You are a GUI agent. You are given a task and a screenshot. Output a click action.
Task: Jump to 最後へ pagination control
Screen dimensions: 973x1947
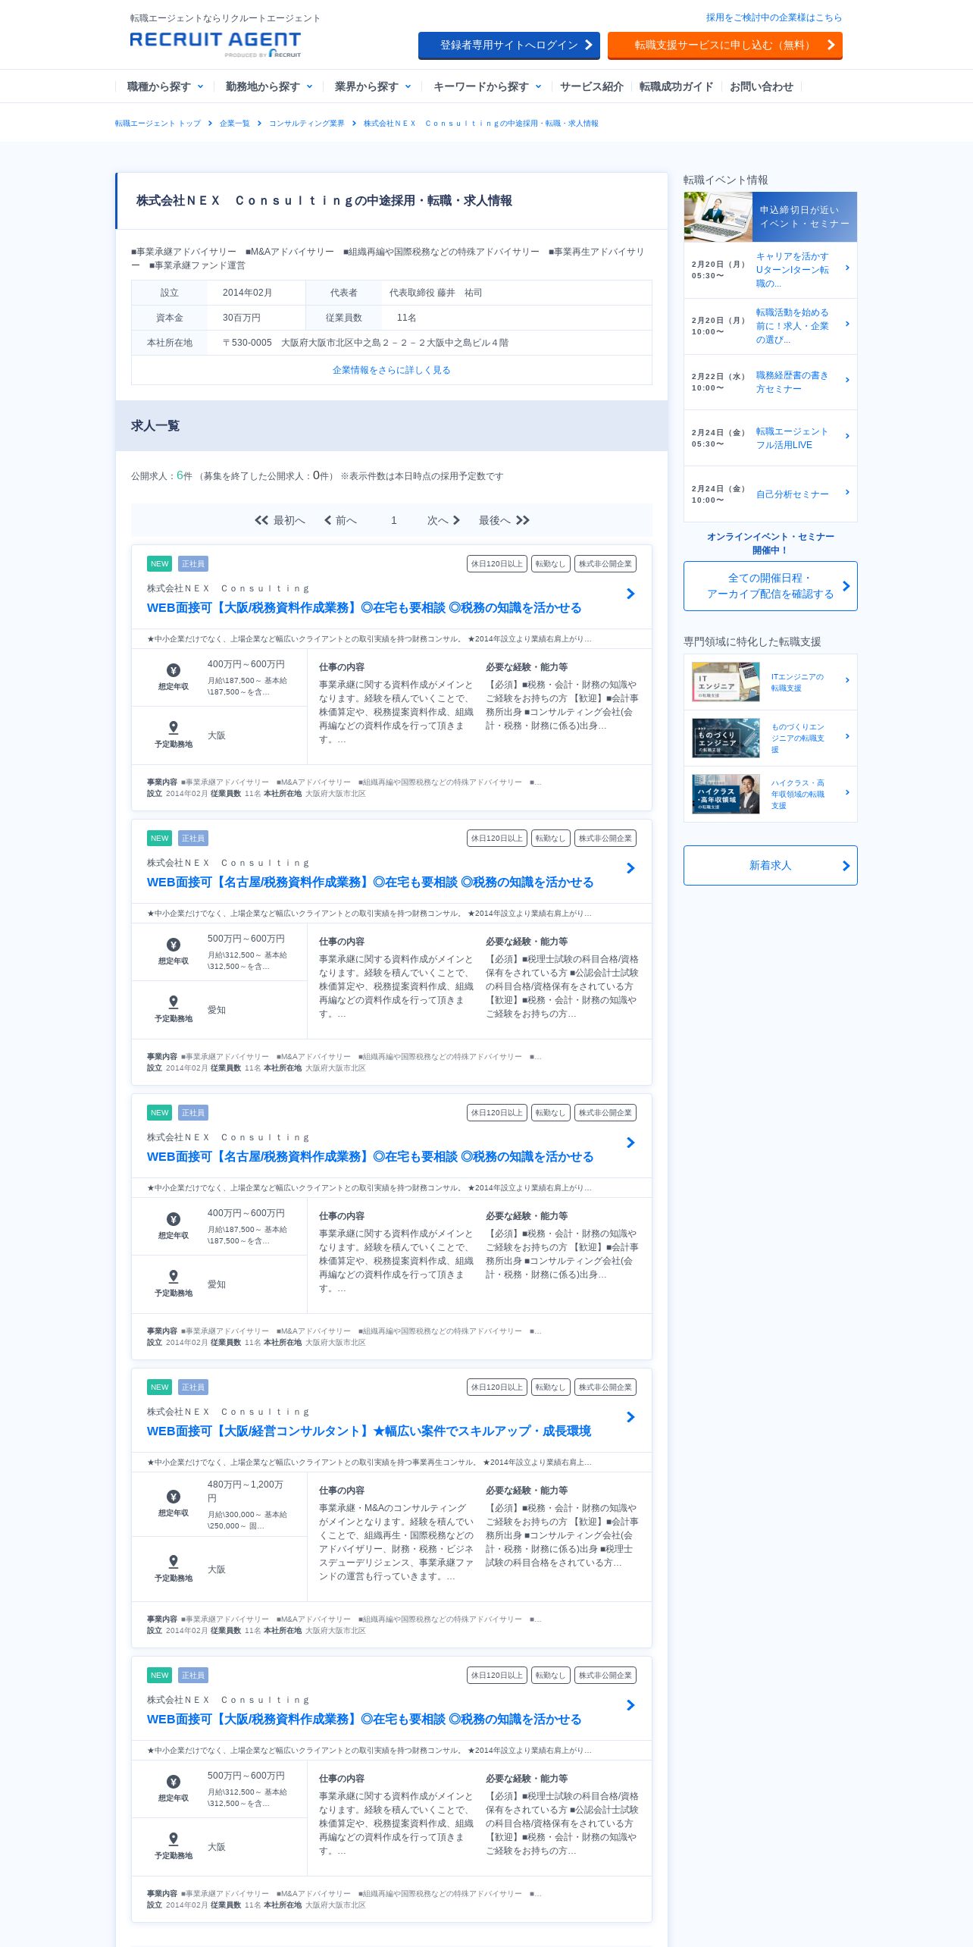click(x=504, y=520)
